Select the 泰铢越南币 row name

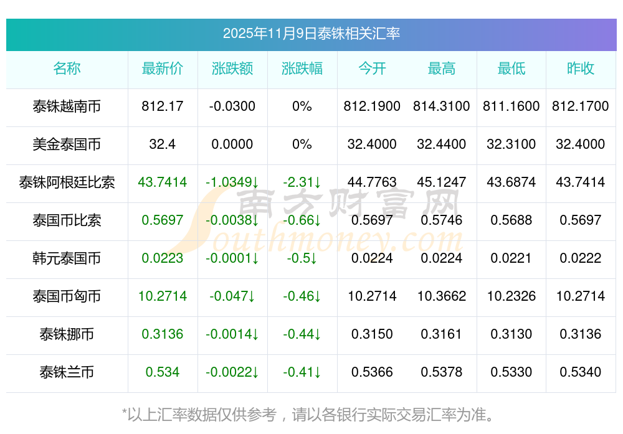(x=67, y=106)
